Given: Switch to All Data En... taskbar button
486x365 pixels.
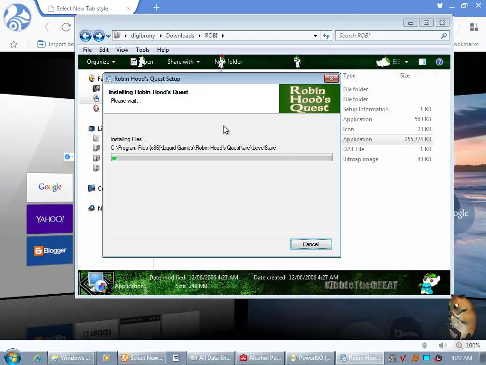Looking at the screenshot, I should click(x=211, y=358).
